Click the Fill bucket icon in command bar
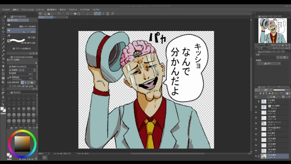The width and height of the screenshot is (291, 164). [x=75, y=14]
